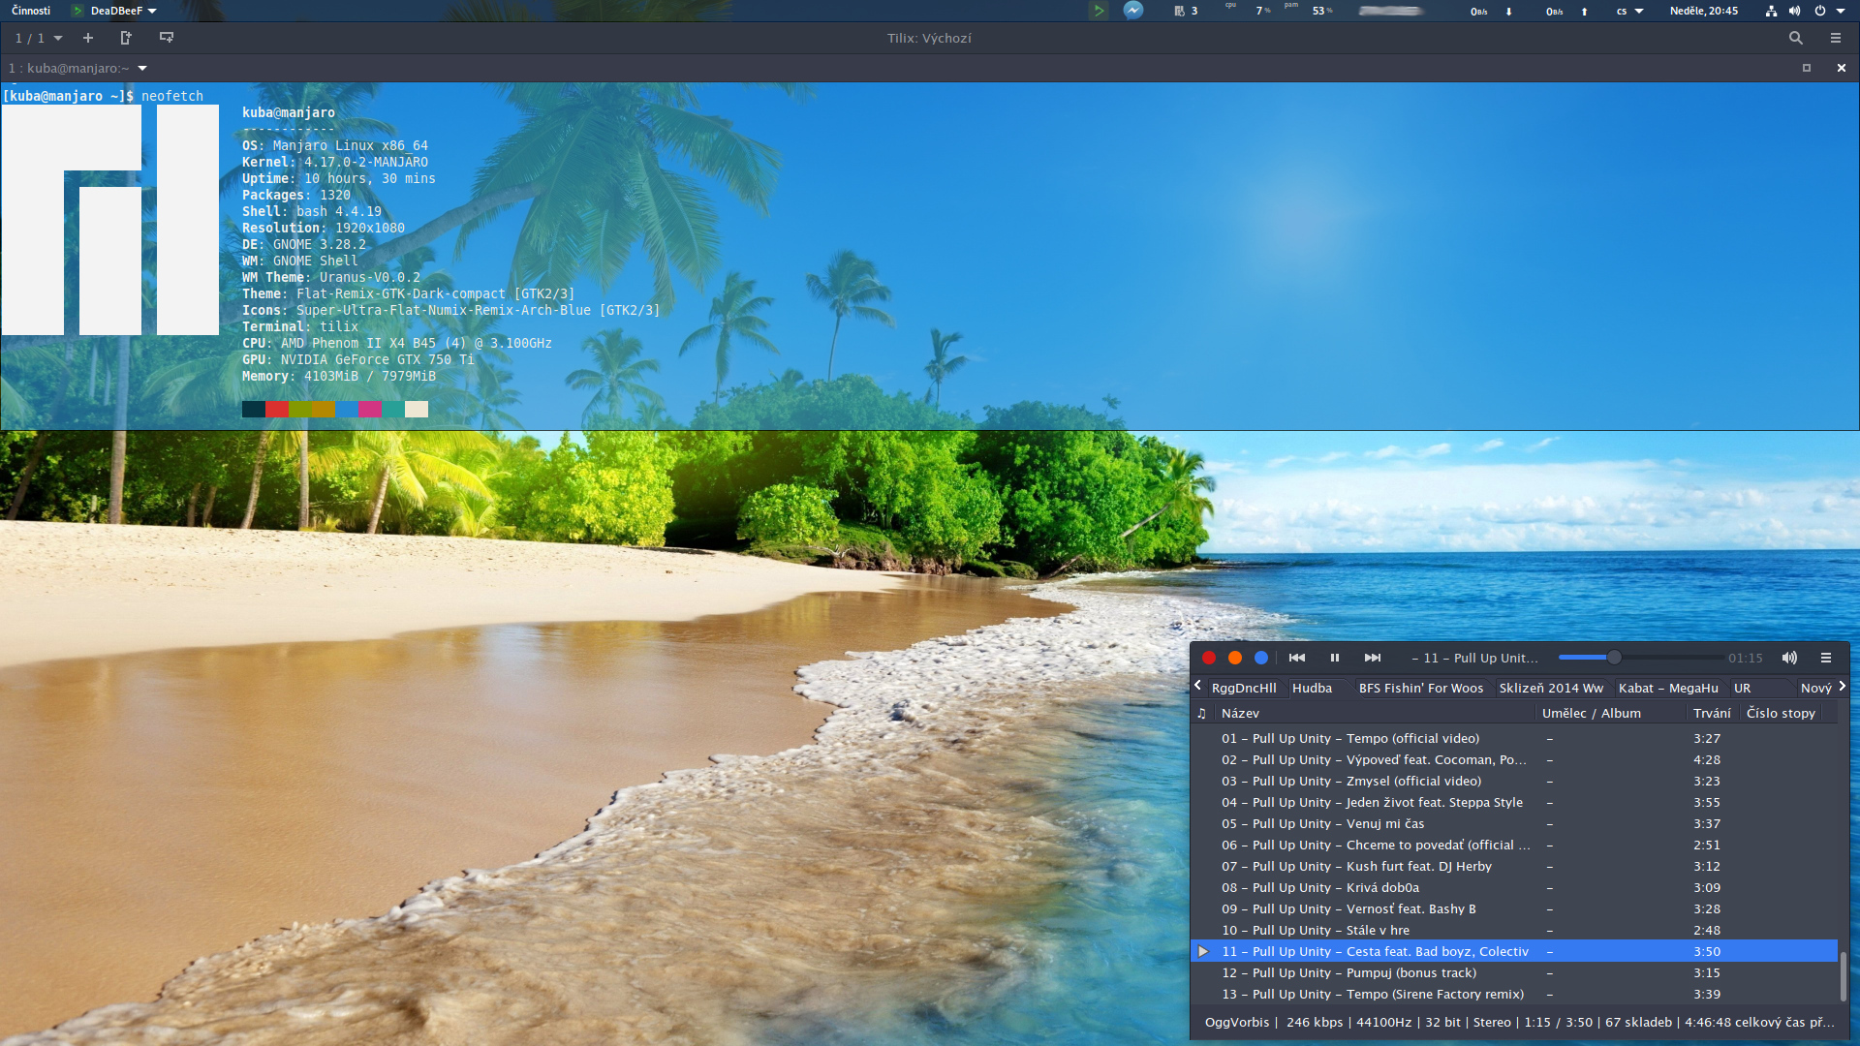
Task: Click the DeaDBeeF status bar info text
Action: click(1519, 1022)
